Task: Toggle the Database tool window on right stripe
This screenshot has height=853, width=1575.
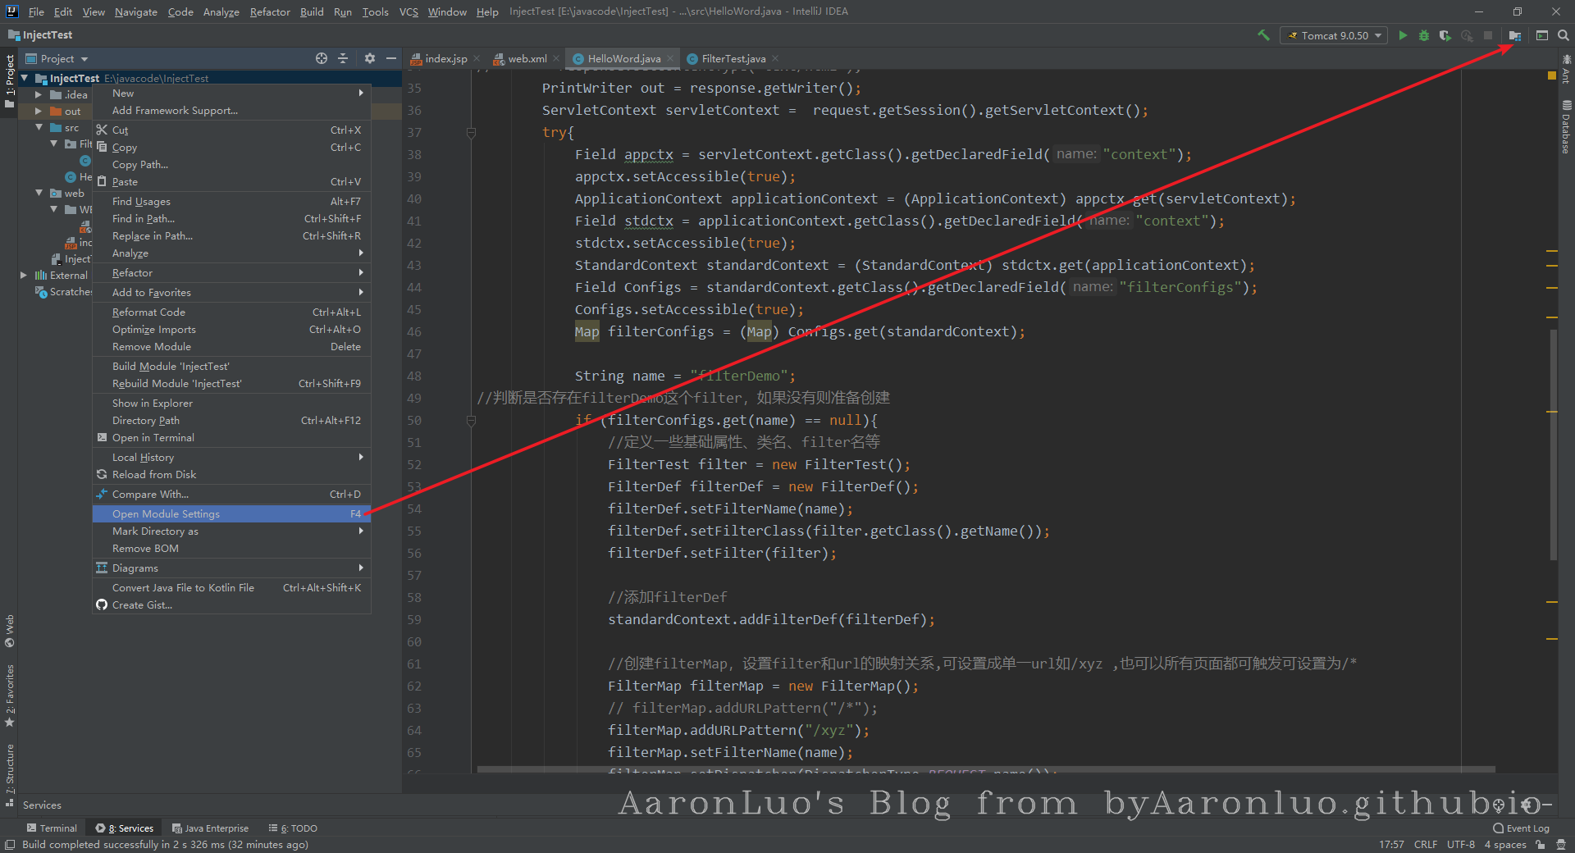Action: click(x=1566, y=128)
